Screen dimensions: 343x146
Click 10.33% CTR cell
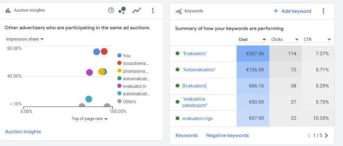pos(318,118)
